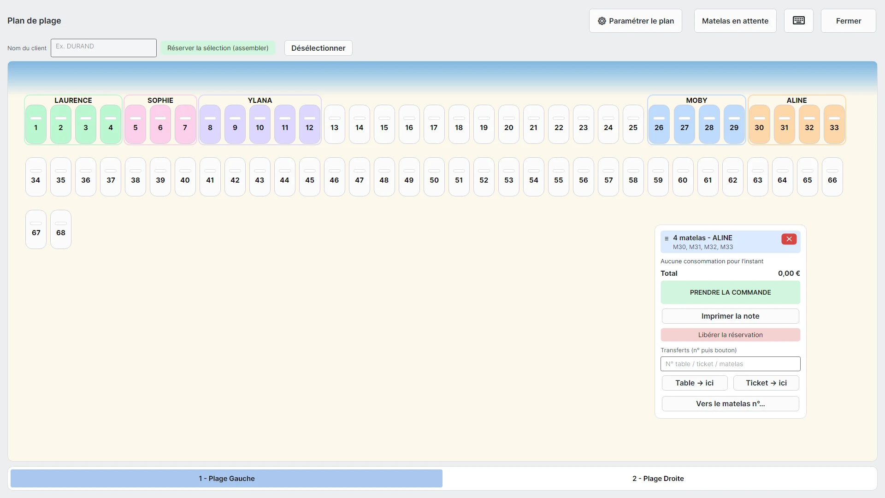Click the drag handle icon beside 4 matelas
This screenshot has width=885, height=498.
click(x=667, y=238)
